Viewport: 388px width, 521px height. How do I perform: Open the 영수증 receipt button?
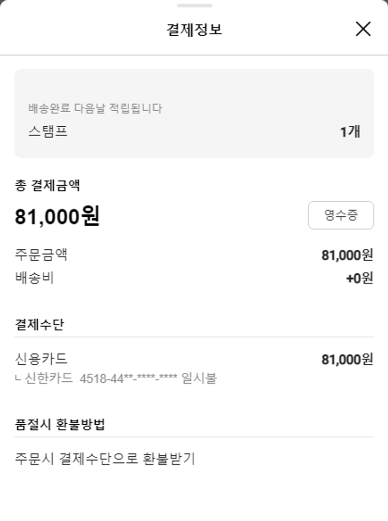340,215
